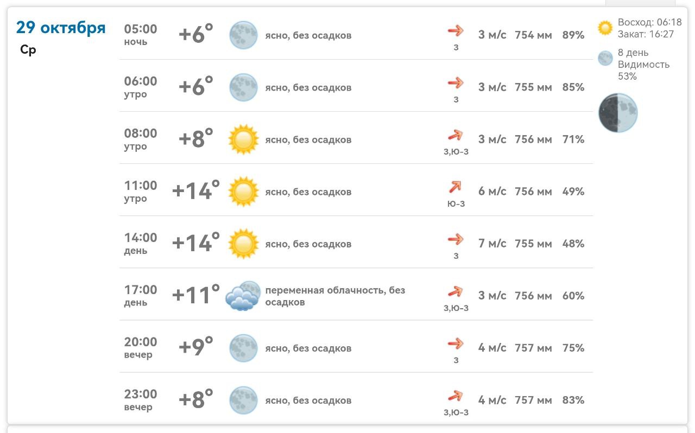
Task: Click the large half-moon phase image
Action: 618,113
